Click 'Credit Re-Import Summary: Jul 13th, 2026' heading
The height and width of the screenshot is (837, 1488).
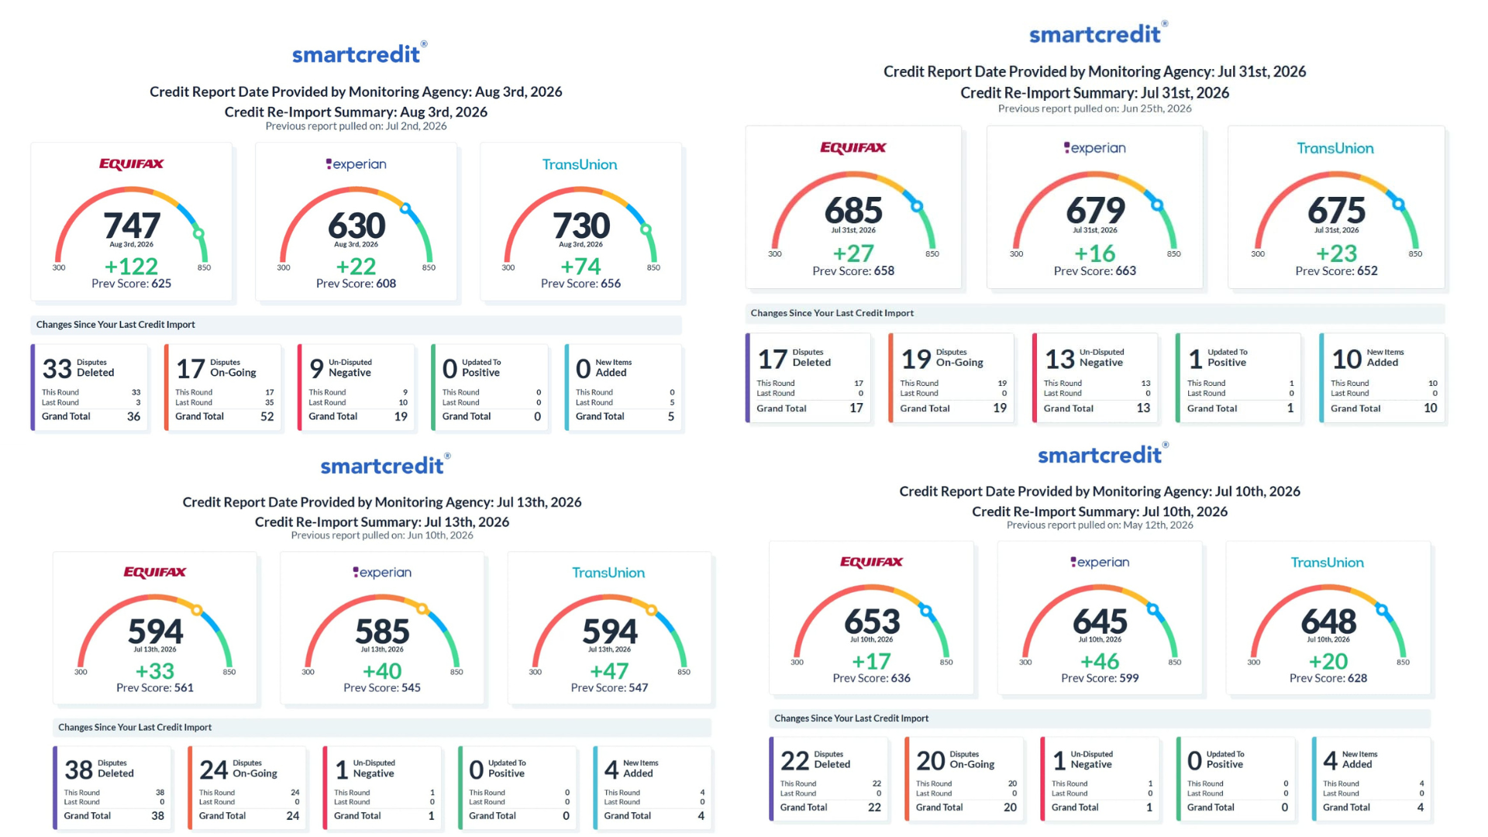coord(382,522)
